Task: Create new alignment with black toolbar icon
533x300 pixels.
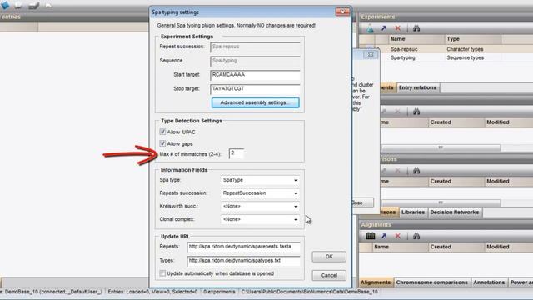Action: click(x=370, y=236)
